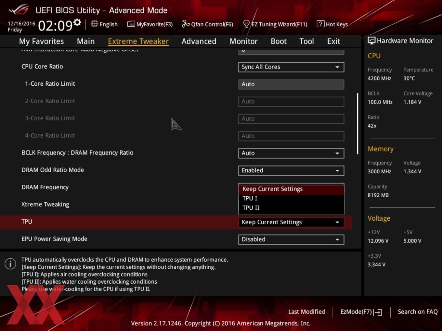The image size is (442, 331).
Task: Click the 4-Core Ratio Limit field
Action: click(291, 136)
